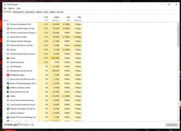Expand the Bitdefender Security Service group

click(x=4, y=71)
